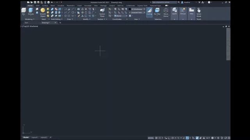The image size is (250, 140).
Task: Activate the Section Plane tool
Action: 102,12
